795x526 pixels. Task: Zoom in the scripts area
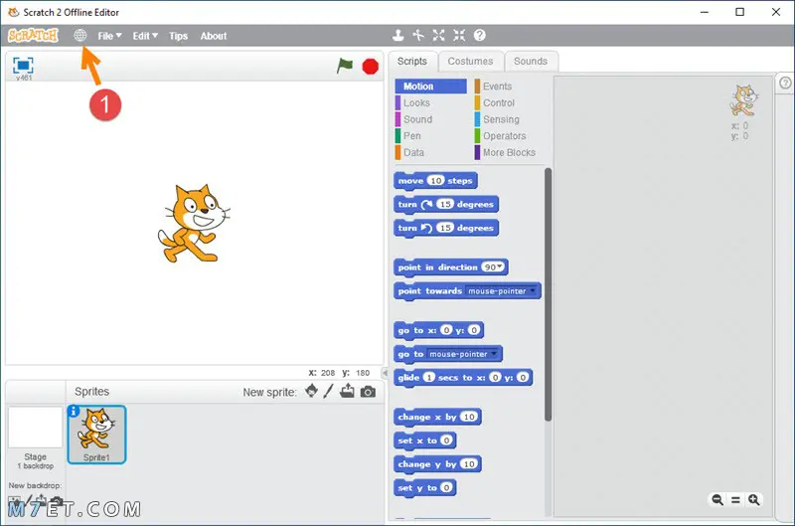pos(754,499)
